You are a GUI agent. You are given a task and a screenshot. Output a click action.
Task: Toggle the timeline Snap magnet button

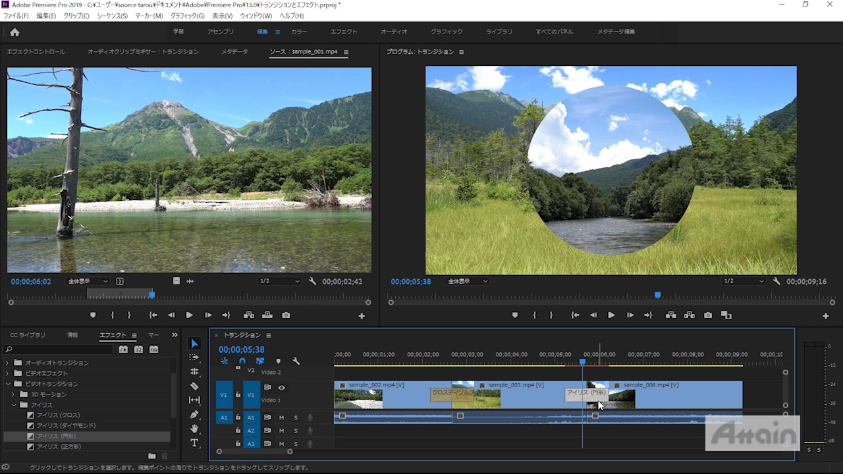242,361
